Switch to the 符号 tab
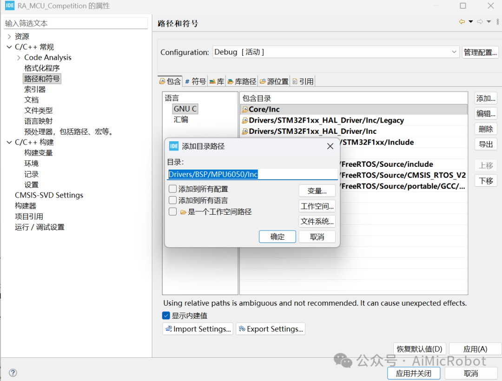Viewport: 502px width, 381px height. pos(195,81)
